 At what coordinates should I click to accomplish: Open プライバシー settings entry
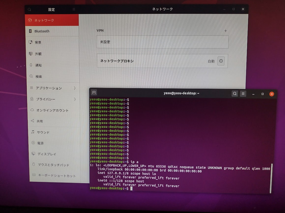coord(53,99)
